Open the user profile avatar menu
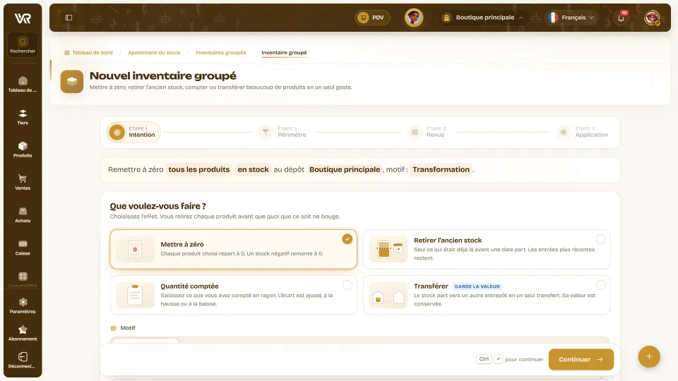The image size is (678, 381). [652, 18]
